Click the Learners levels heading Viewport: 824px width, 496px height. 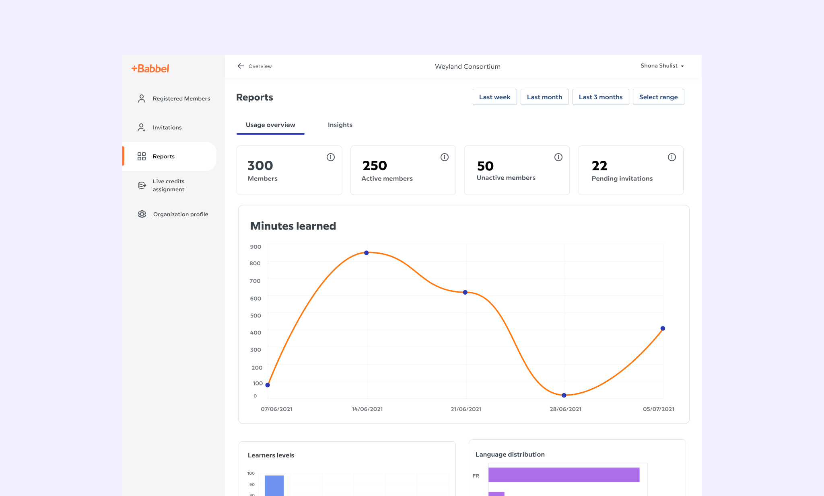271,455
